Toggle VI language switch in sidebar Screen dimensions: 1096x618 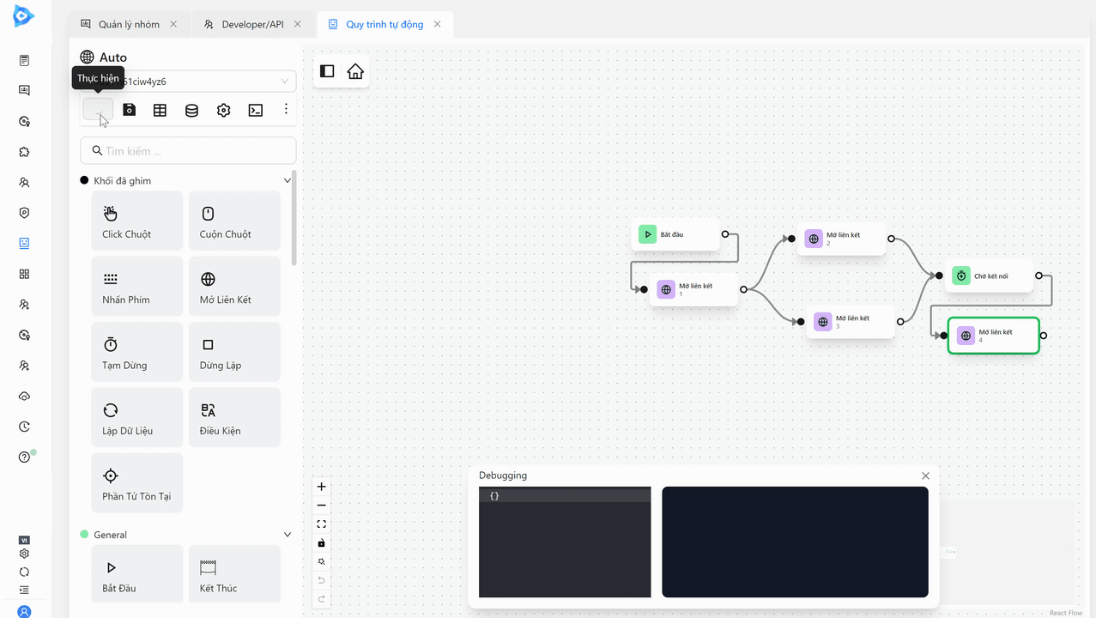24,540
